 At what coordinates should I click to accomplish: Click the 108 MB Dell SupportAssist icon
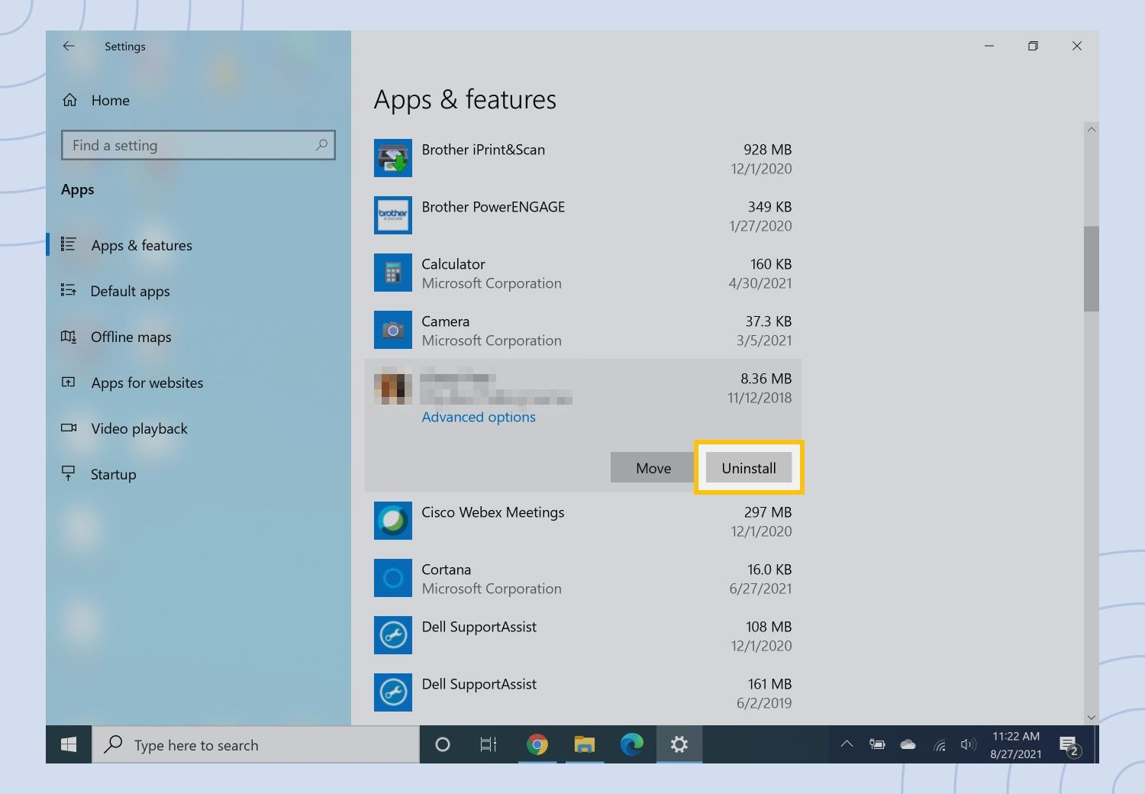pyautogui.click(x=393, y=635)
